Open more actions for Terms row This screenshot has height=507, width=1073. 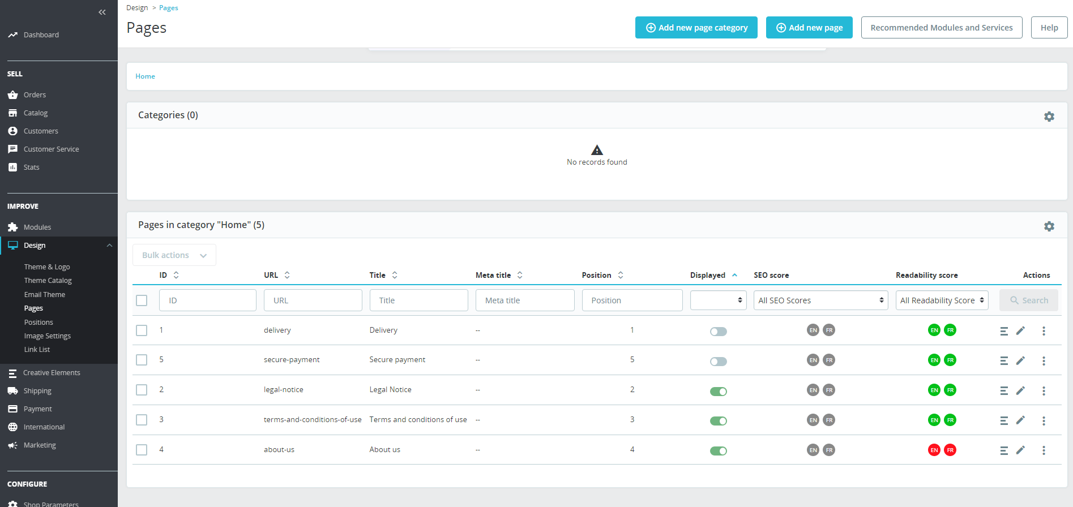click(x=1044, y=421)
